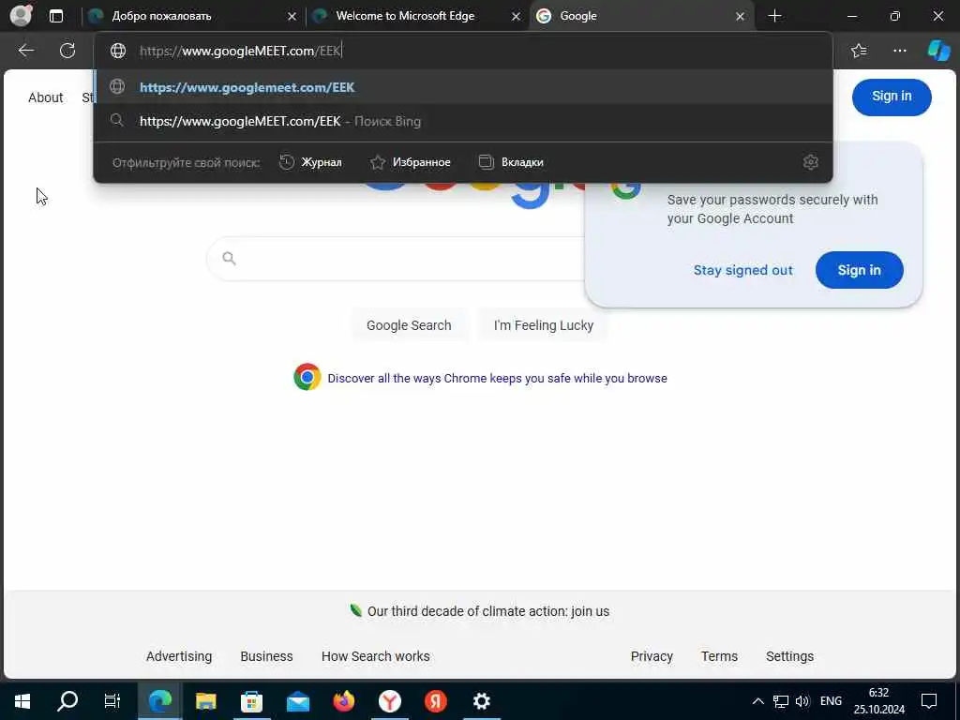Open the About link on Google
This screenshot has height=720, width=960.
pyautogui.click(x=45, y=97)
